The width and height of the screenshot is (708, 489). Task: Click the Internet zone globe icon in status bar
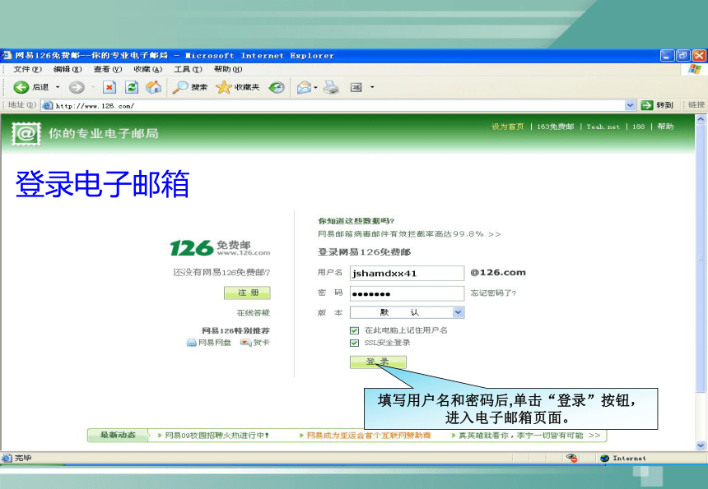[x=605, y=459]
